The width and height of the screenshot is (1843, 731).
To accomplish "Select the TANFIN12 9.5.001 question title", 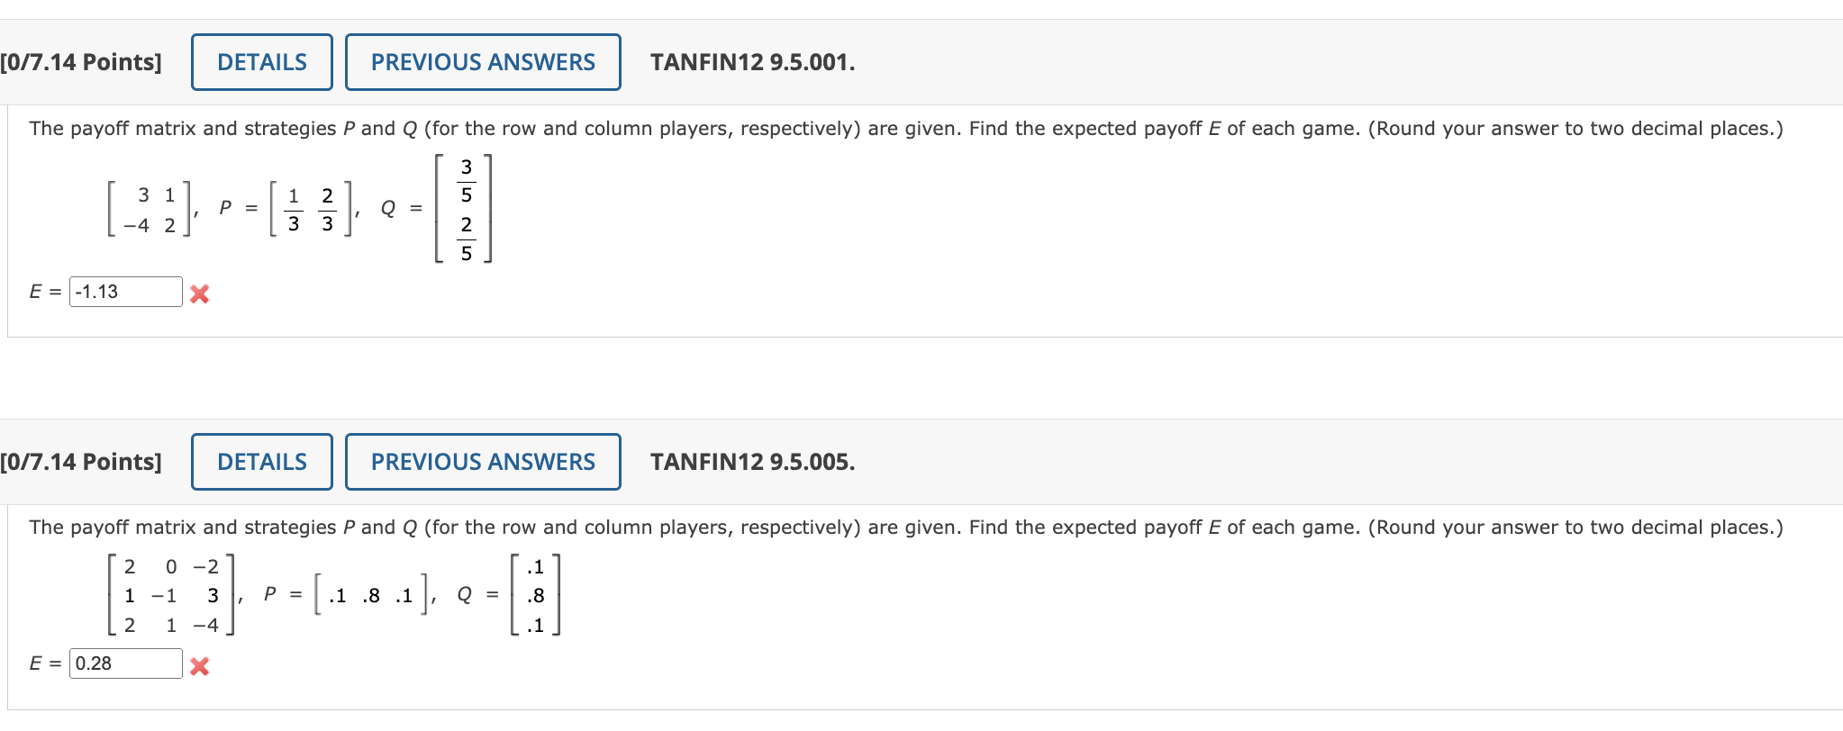I will pyautogui.click(x=753, y=62).
